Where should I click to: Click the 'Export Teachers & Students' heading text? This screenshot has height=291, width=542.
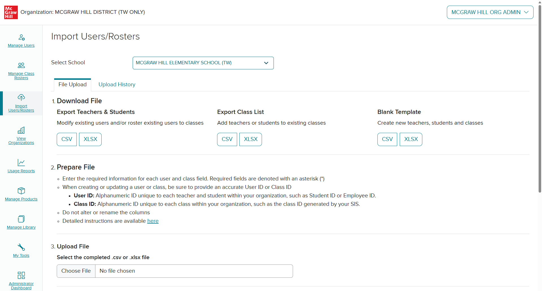[96, 112]
